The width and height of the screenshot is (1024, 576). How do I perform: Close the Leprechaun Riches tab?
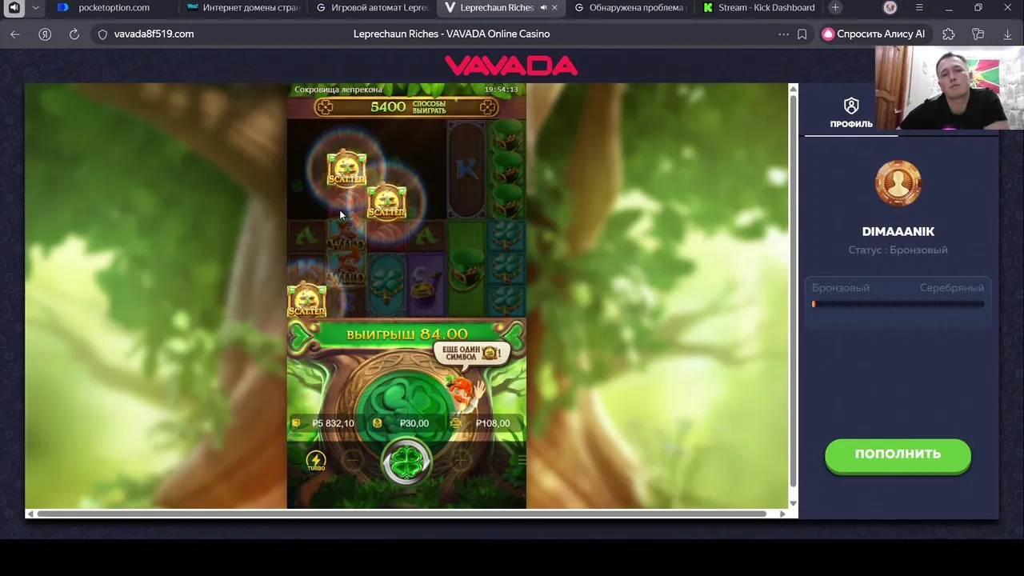click(555, 8)
